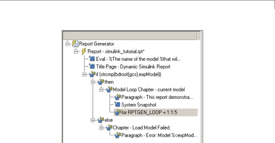Screen dimensions: 275x143
Task: Click the 'Paragraph - This report' icon
Action: pyautogui.click(x=117, y=97)
